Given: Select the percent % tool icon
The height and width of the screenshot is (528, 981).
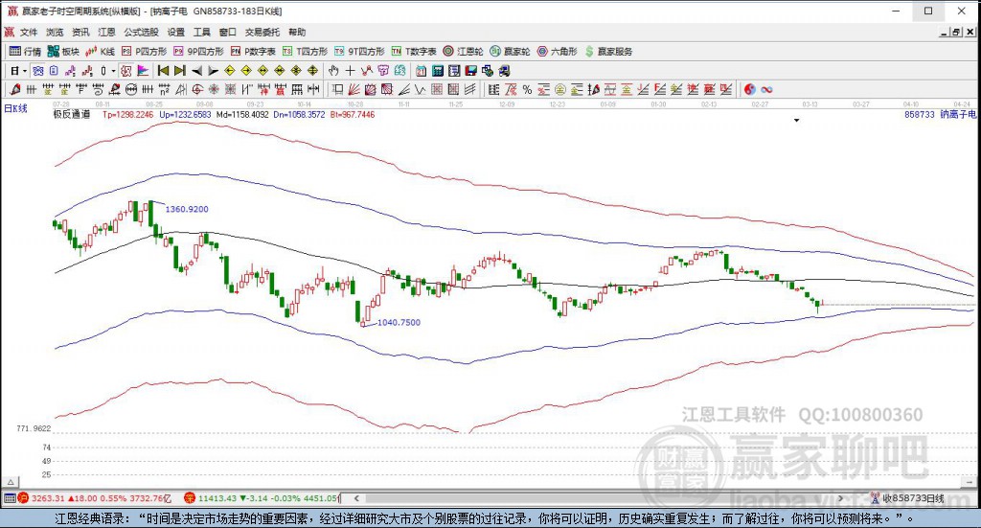Looking at the screenshot, I should [527, 89].
